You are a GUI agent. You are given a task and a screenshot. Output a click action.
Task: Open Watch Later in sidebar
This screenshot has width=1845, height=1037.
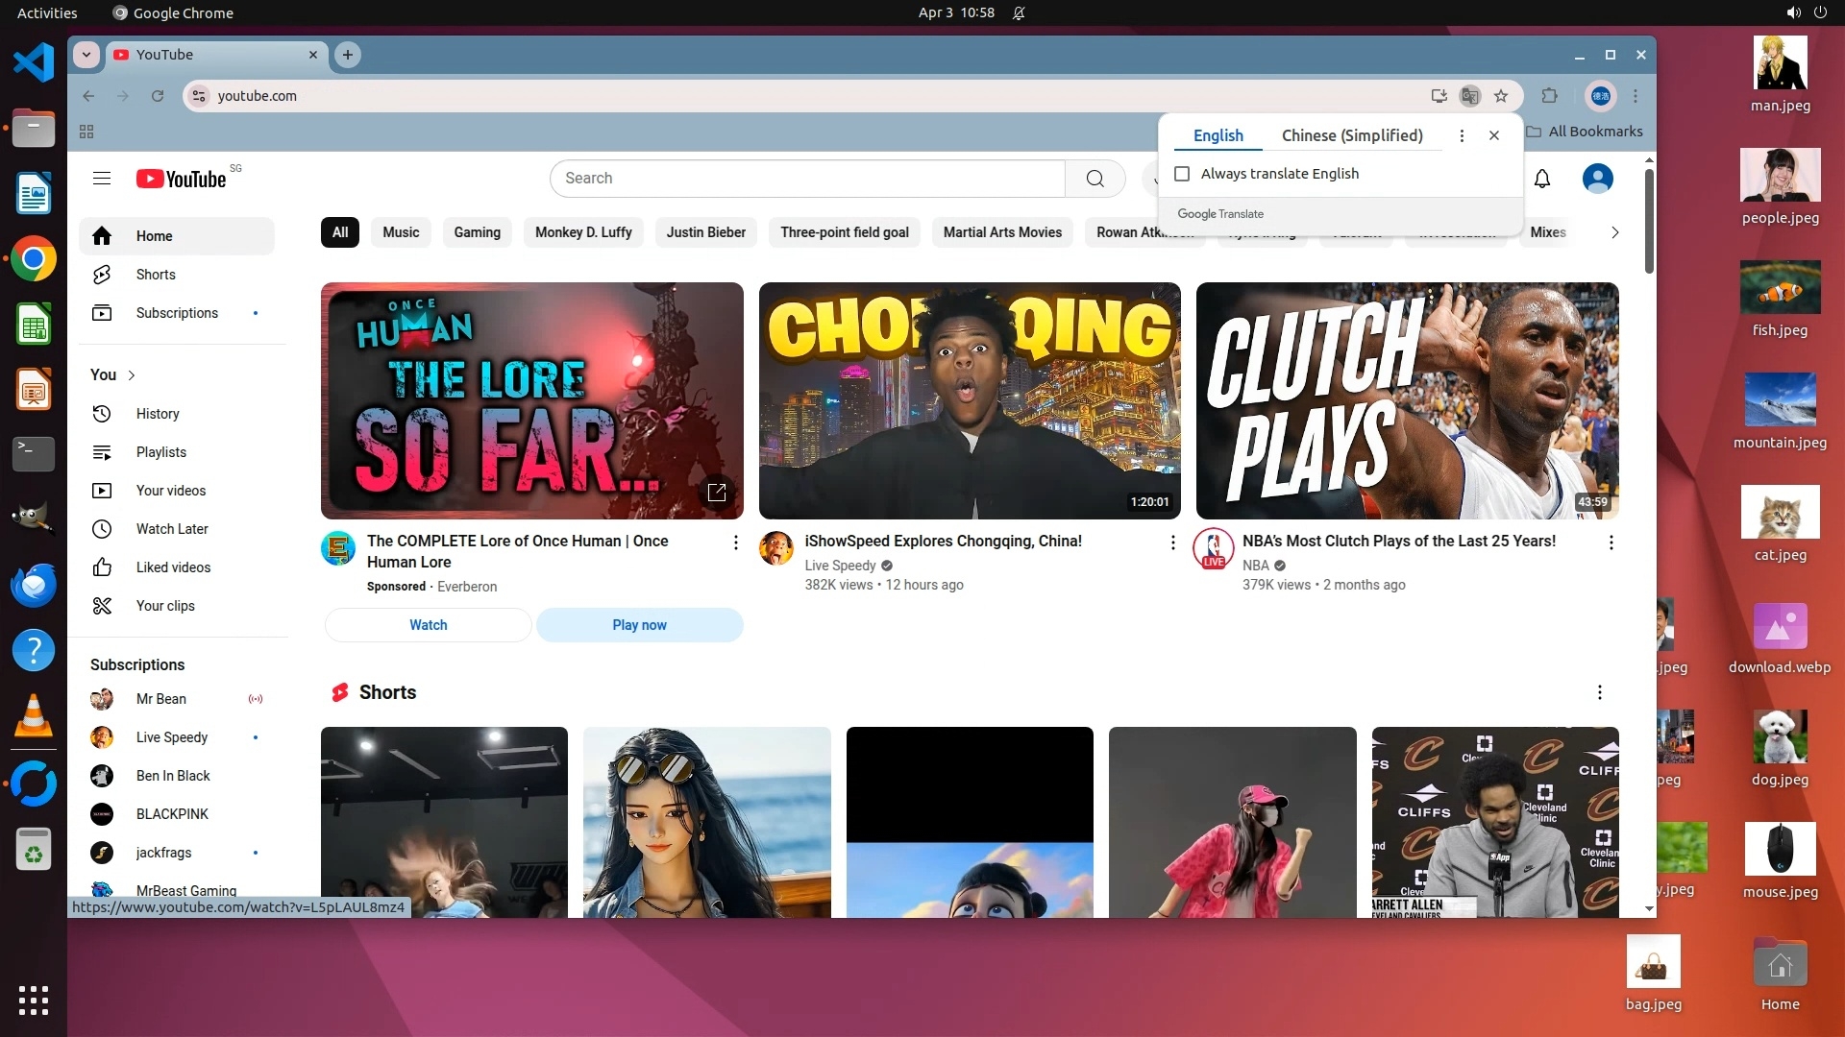pyautogui.click(x=172, y=529)
